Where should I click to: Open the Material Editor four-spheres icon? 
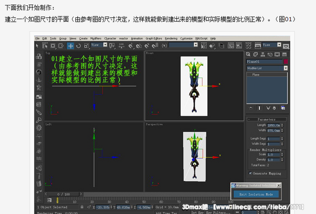click(x=248, y=46)
